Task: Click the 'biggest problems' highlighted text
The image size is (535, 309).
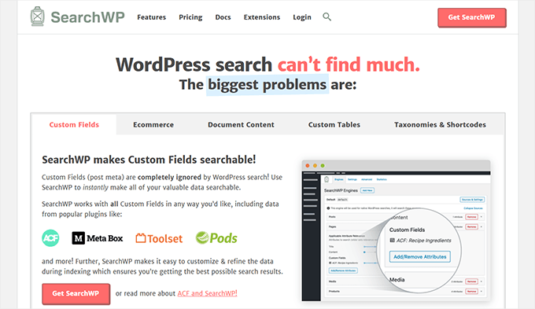Action: (x=267, y=85)
